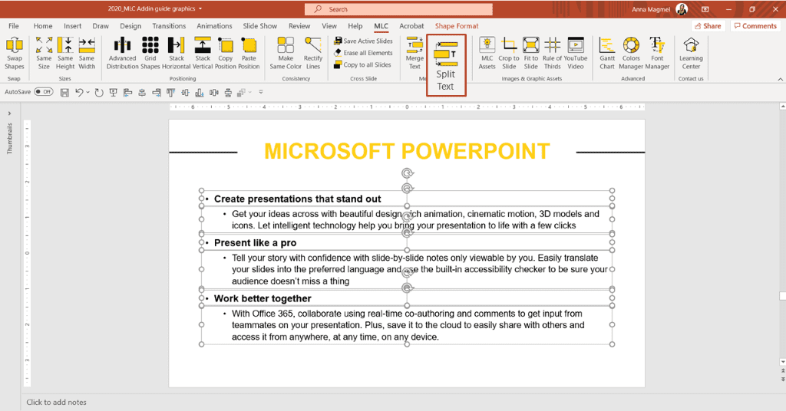
Task: Open MLC Assets library
Action: point(487,53)
